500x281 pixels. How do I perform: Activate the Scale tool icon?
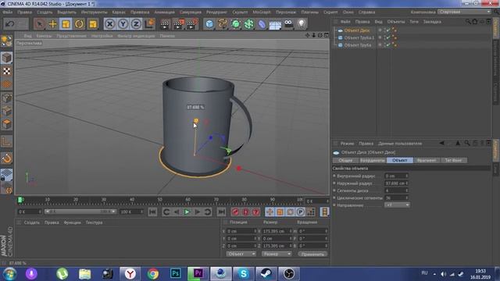66,24
